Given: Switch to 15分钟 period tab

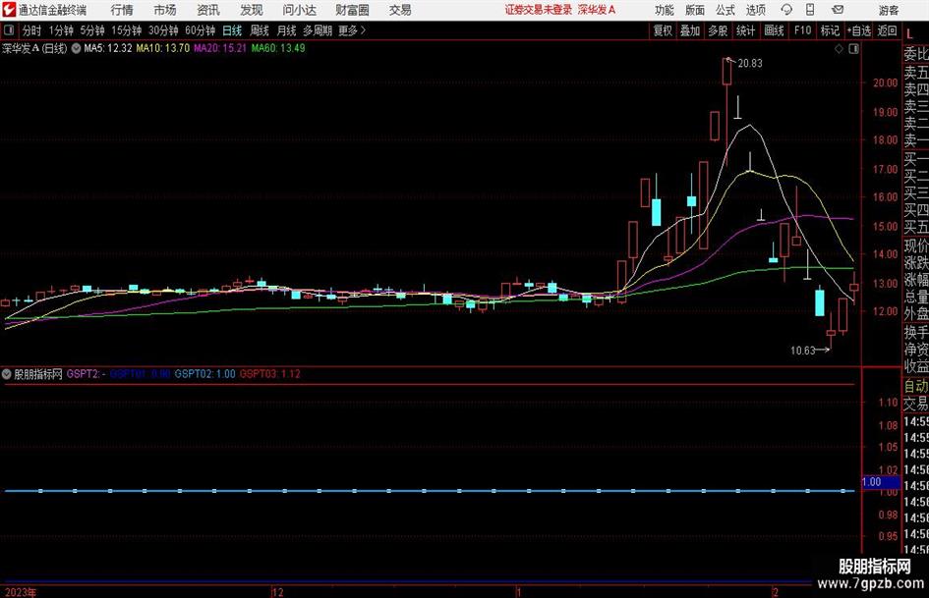Looking at the screenshot, I should pyautogui.click(x=127, y=30).
